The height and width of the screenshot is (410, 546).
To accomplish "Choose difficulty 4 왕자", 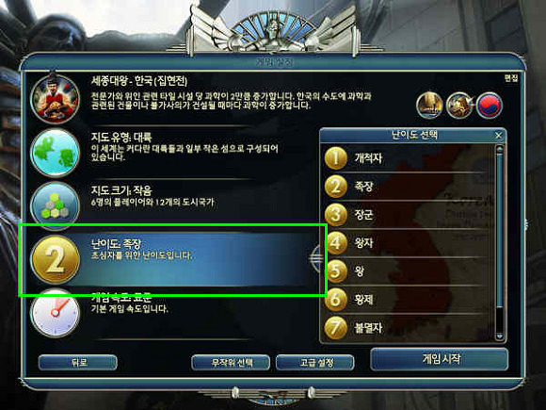I will pyautogui.click(x=409, y=242).
